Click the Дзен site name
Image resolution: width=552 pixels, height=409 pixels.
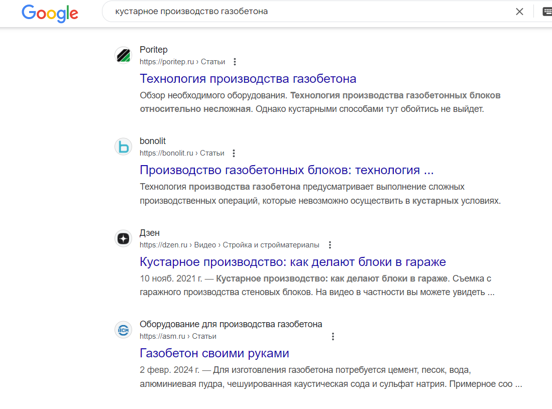(150, 233)
